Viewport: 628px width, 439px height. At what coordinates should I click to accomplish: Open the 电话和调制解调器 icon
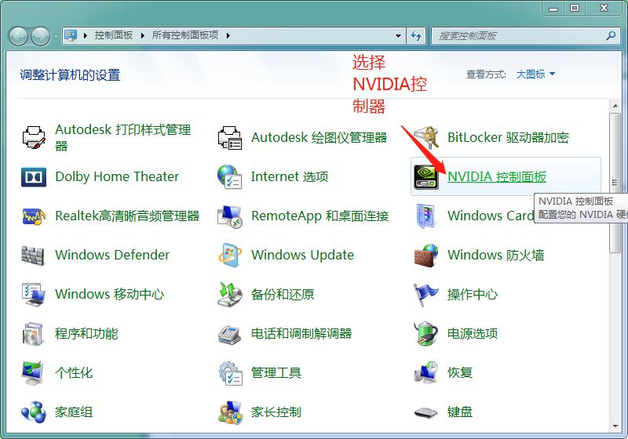point(230,333)
